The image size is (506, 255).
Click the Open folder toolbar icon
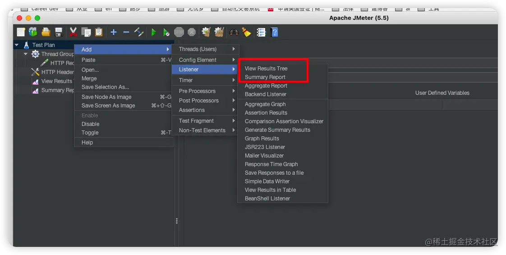point(46,32)
